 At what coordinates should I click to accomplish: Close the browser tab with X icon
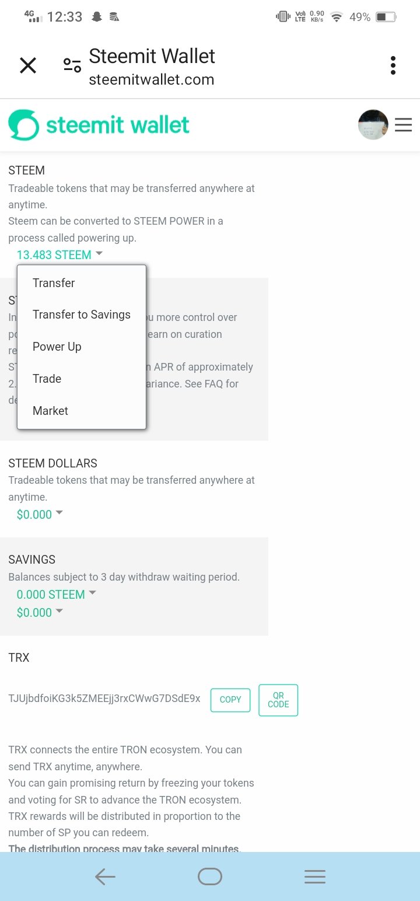pos(28,65)
